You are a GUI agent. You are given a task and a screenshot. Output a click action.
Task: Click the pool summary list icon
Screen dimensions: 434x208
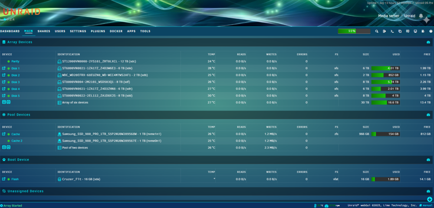[x=59, y=148]
